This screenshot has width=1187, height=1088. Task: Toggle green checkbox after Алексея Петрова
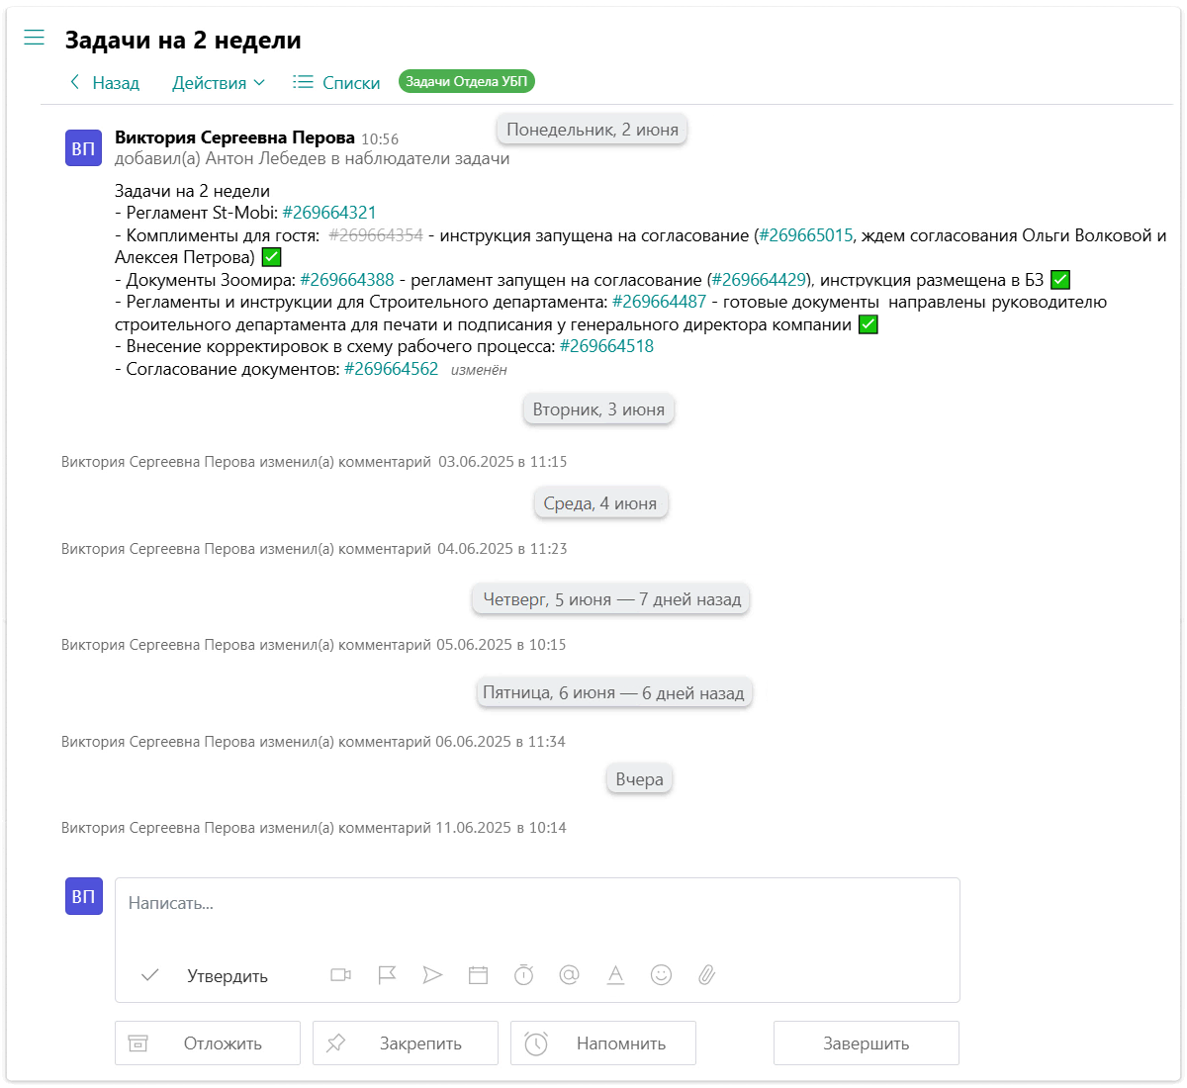point(271,257)
